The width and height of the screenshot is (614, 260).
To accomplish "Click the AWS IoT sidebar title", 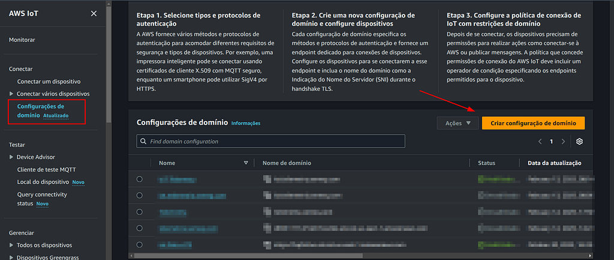I will point(23,14).
